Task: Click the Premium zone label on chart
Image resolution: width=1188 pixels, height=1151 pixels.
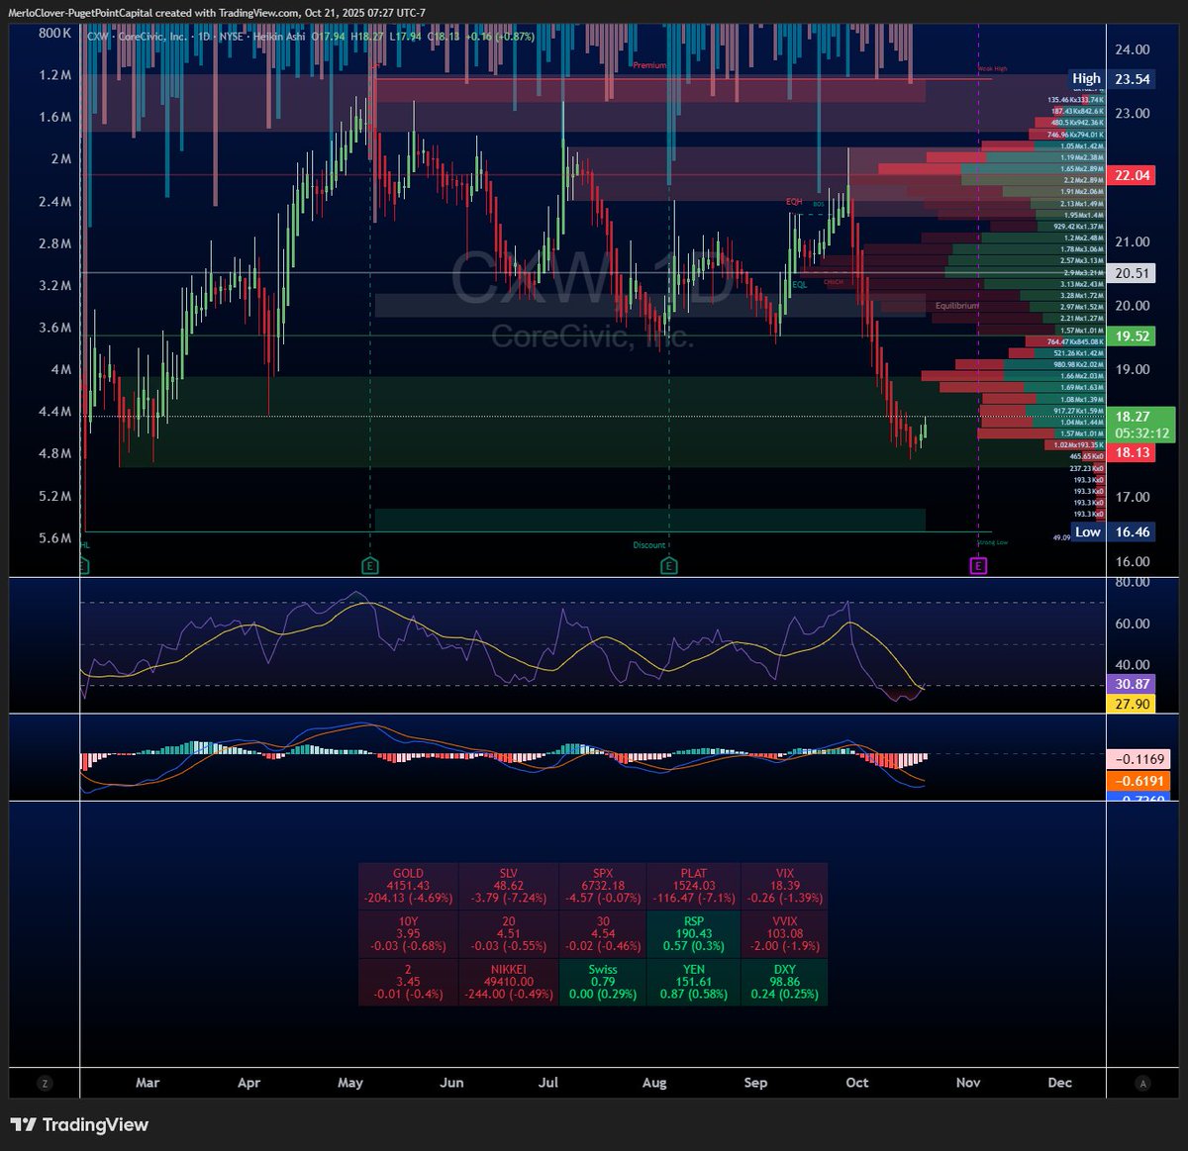Action: pyautogui.click(x=650, y=65)
